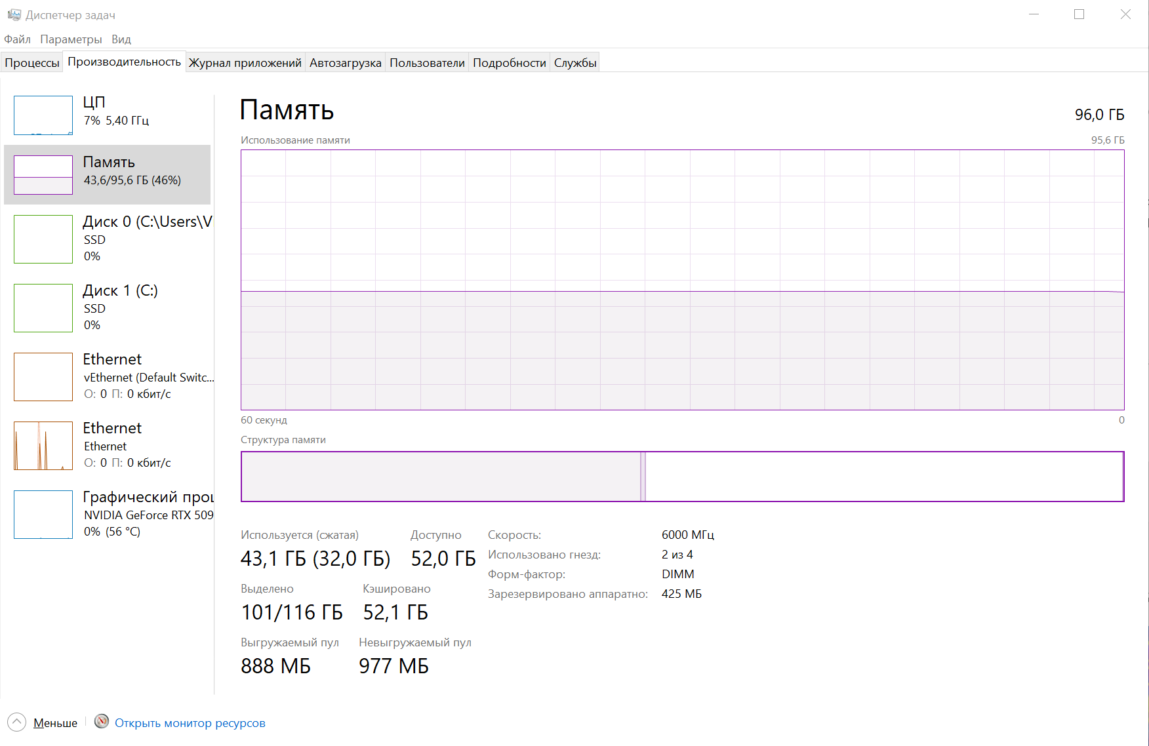
Task: Switch to Журнал приложений tab
Action: point(245,63)
